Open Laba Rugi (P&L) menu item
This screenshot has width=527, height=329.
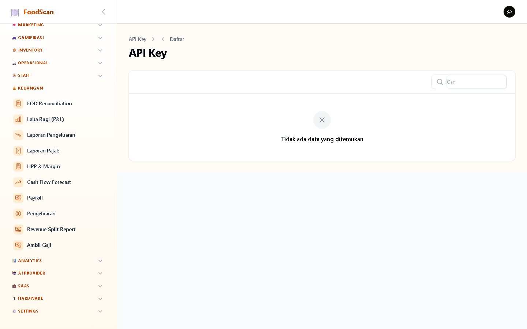(58, 119)
